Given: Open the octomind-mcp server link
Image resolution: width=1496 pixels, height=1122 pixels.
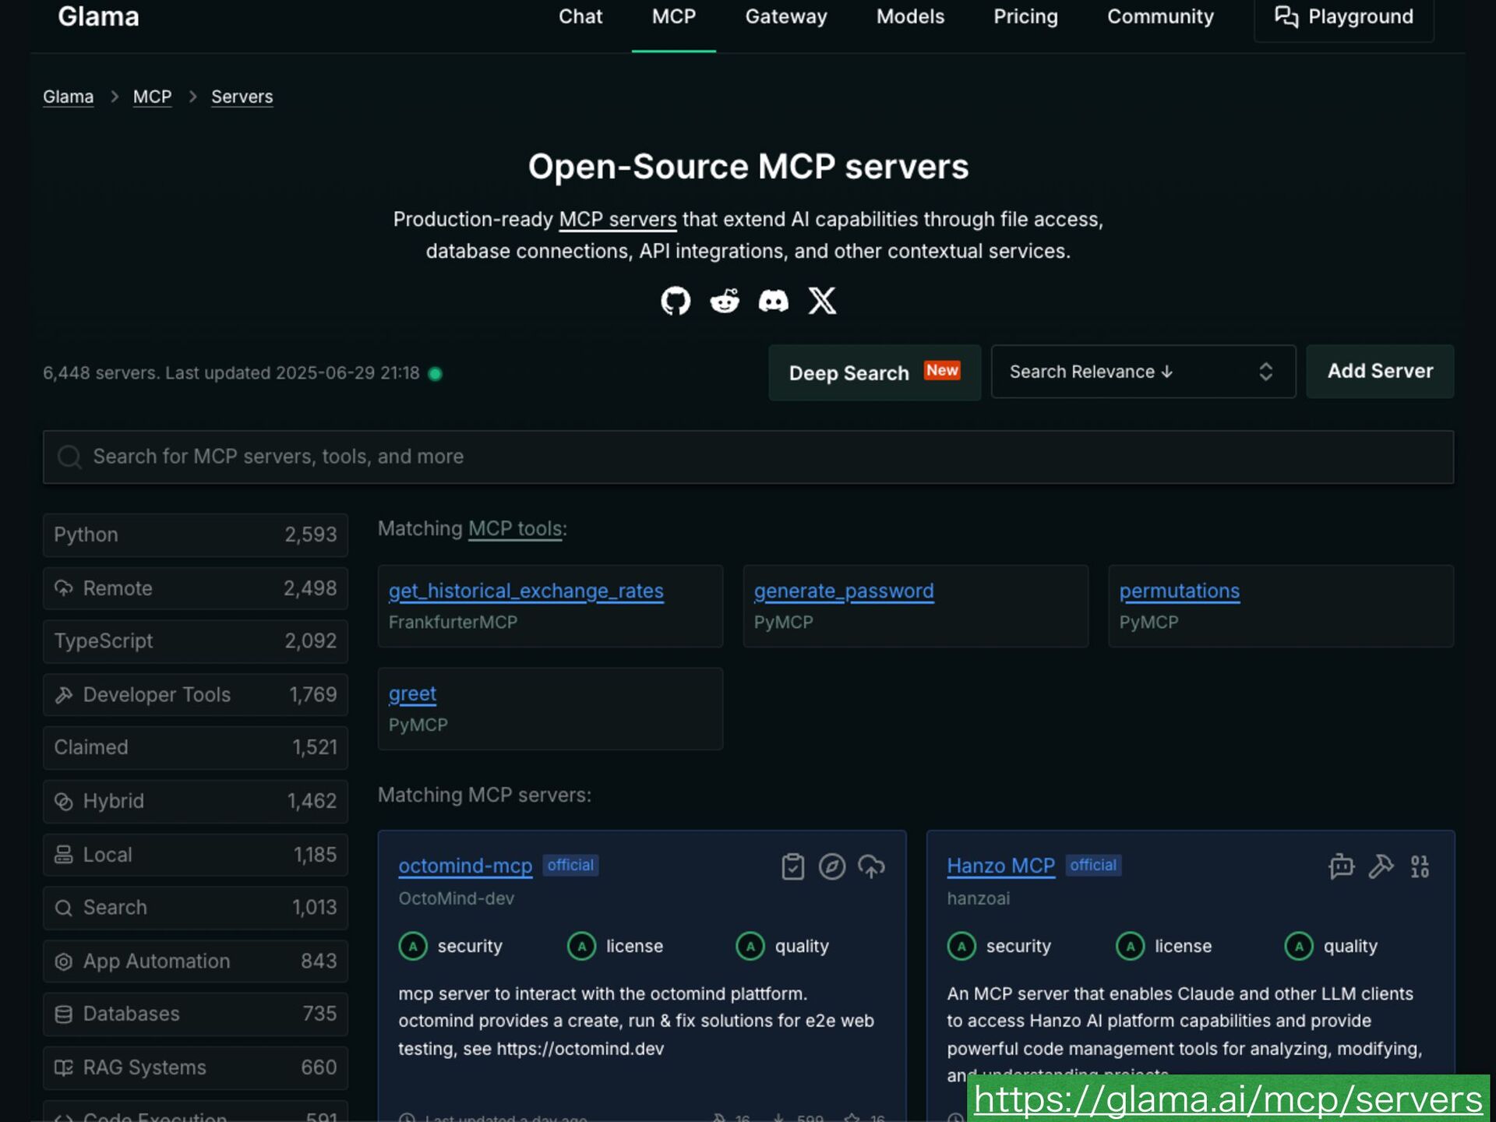Looking at the screenshot, I should pyautogui.click(x=465, y=866).
